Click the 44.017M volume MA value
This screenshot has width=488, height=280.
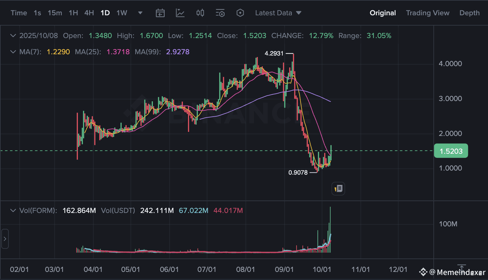tap(228, 210)
